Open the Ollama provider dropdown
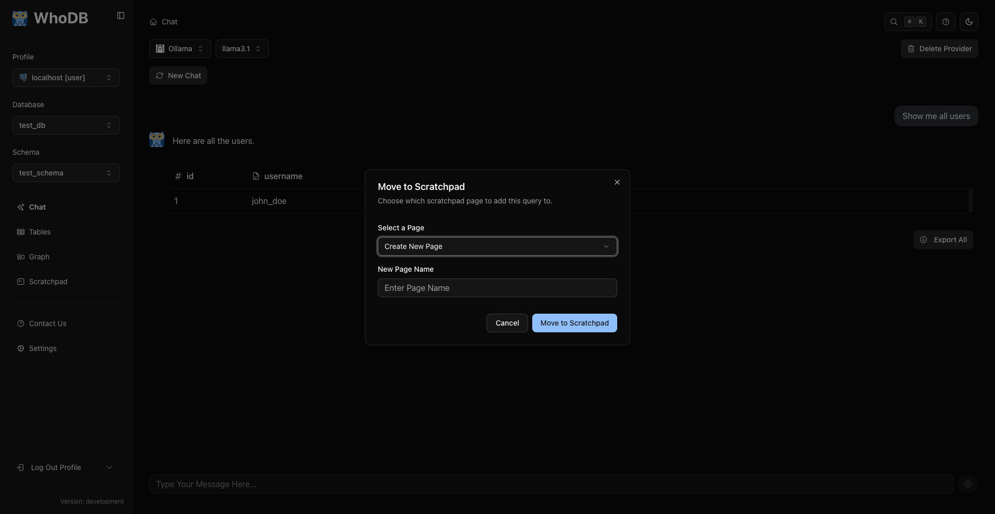995x514 pixels. 180,49
